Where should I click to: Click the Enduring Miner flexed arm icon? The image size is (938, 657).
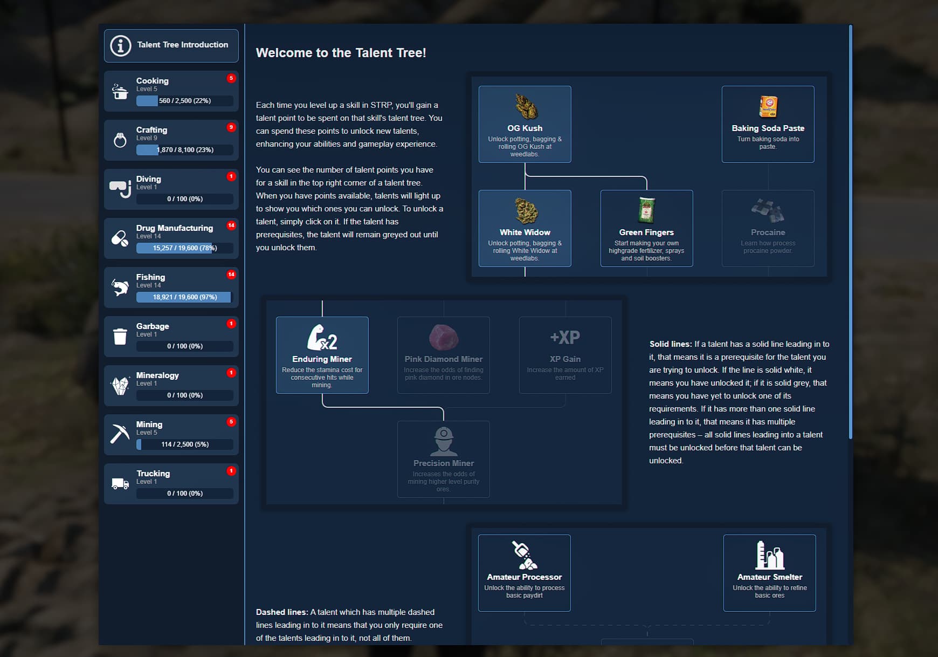322,337
